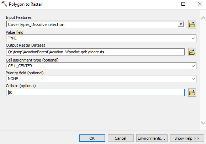Browse for Input Features folder icon

tap(192, 24)
